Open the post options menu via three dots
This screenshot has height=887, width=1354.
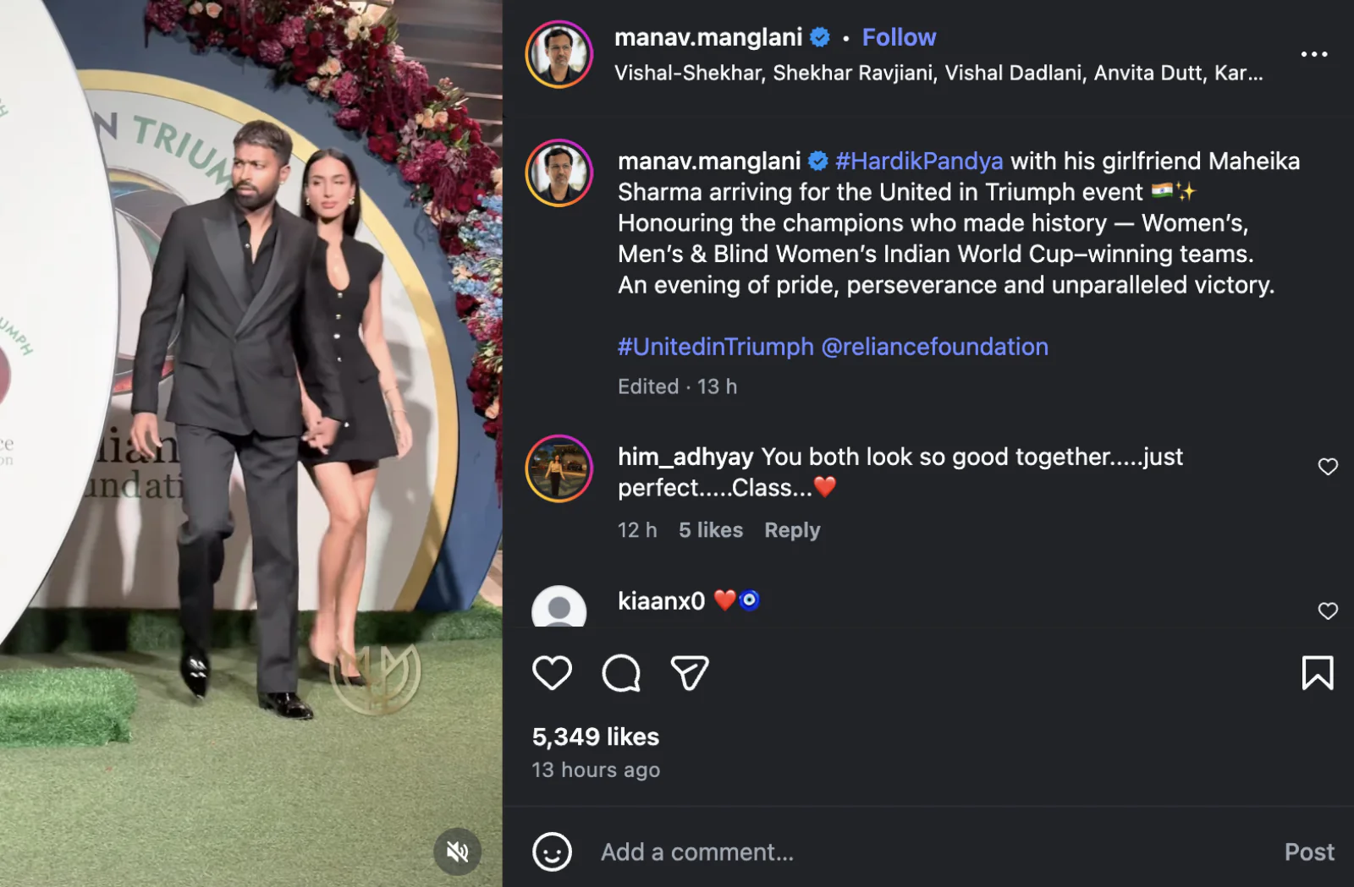pyautogui.click(x=1313, y=54)
